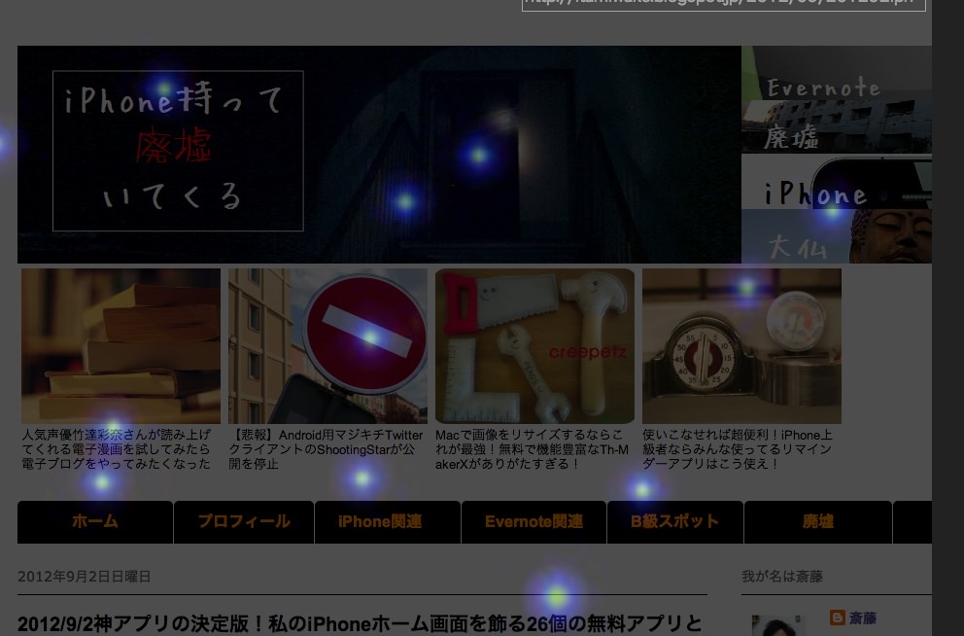Click the Blogger icon beside 斎藤

[x=837, y=618]
